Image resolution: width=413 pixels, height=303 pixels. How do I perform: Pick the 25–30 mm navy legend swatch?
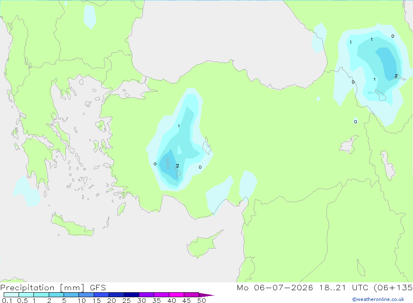[131, 295]
